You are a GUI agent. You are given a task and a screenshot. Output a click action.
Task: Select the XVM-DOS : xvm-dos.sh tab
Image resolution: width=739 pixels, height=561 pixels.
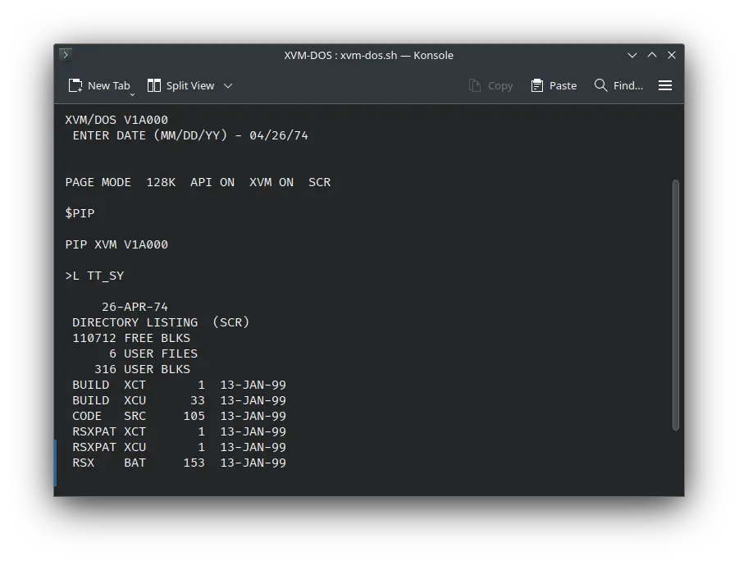coord(369,55)
